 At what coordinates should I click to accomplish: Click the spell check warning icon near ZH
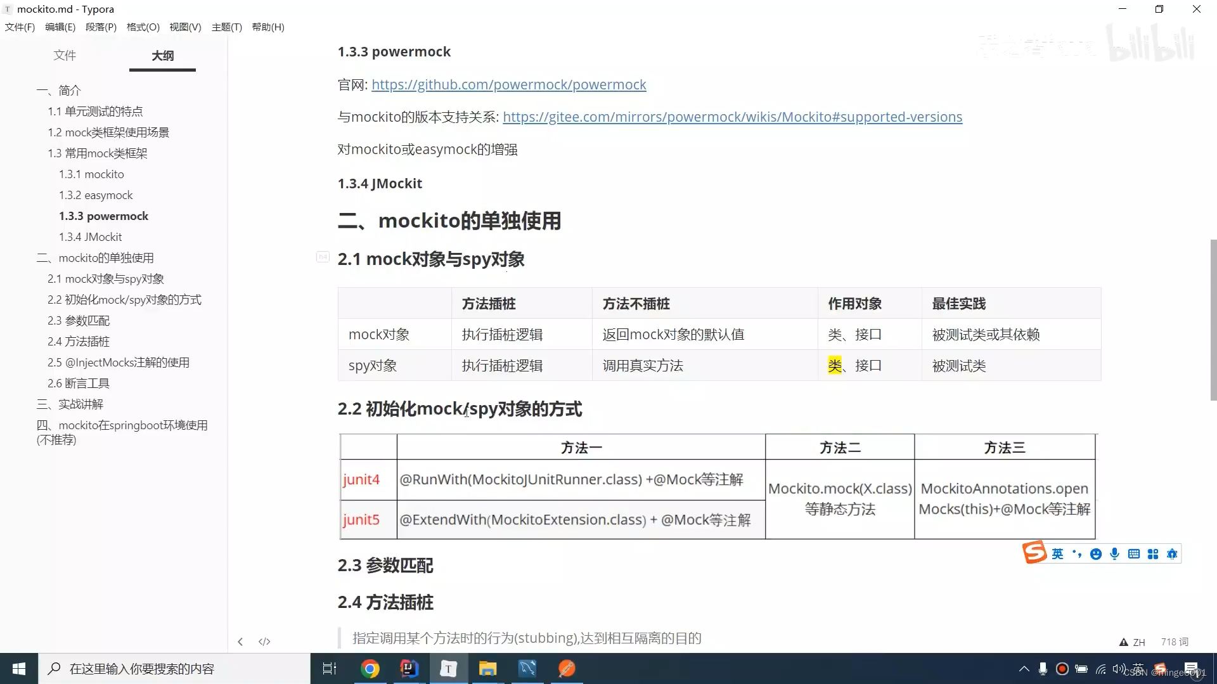click(1124, 642)
